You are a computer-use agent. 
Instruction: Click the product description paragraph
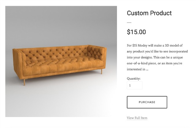coord(157,57)
